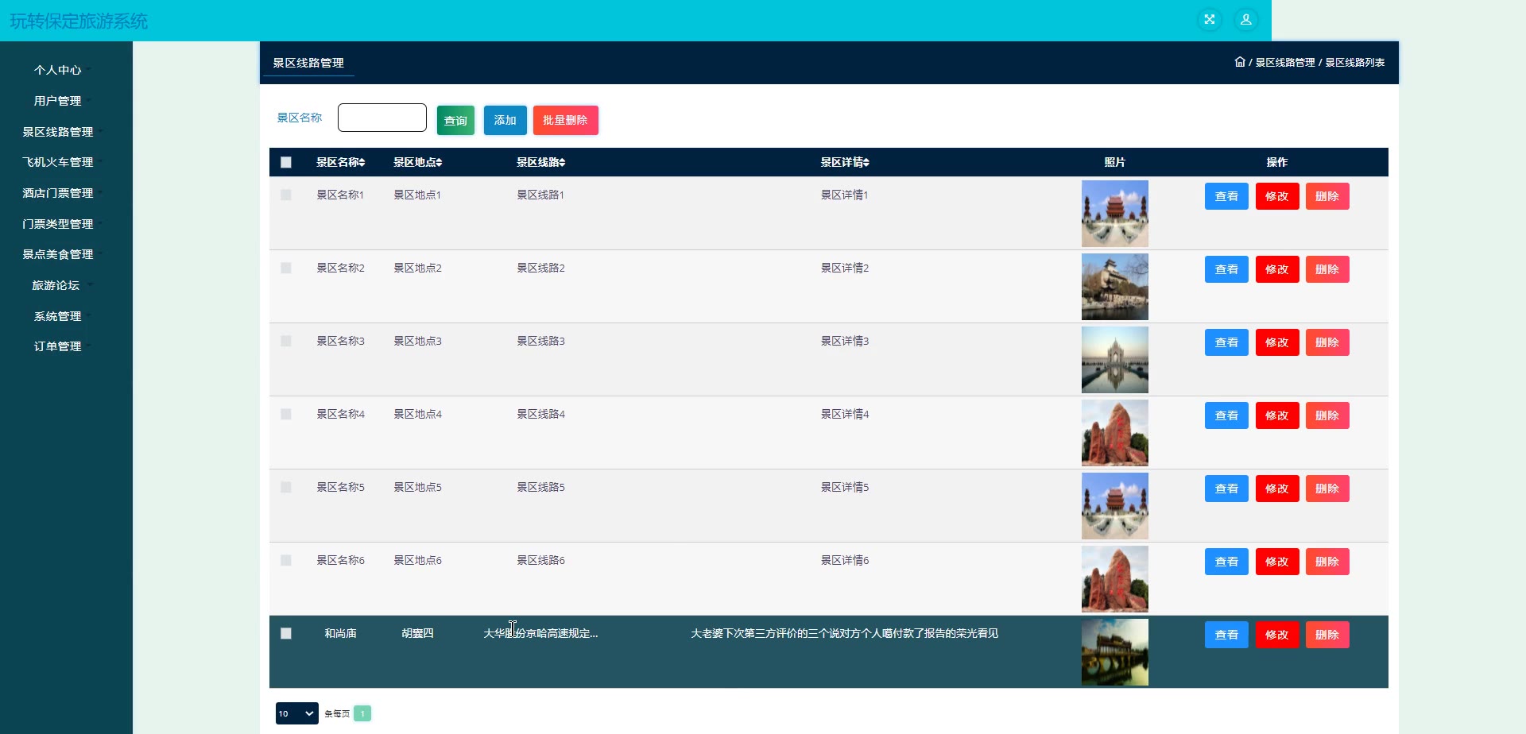This screenshot has height=734, width=1526.
Task: Sort by 景区地点 column arrow
Action: [x=439, y=162]
